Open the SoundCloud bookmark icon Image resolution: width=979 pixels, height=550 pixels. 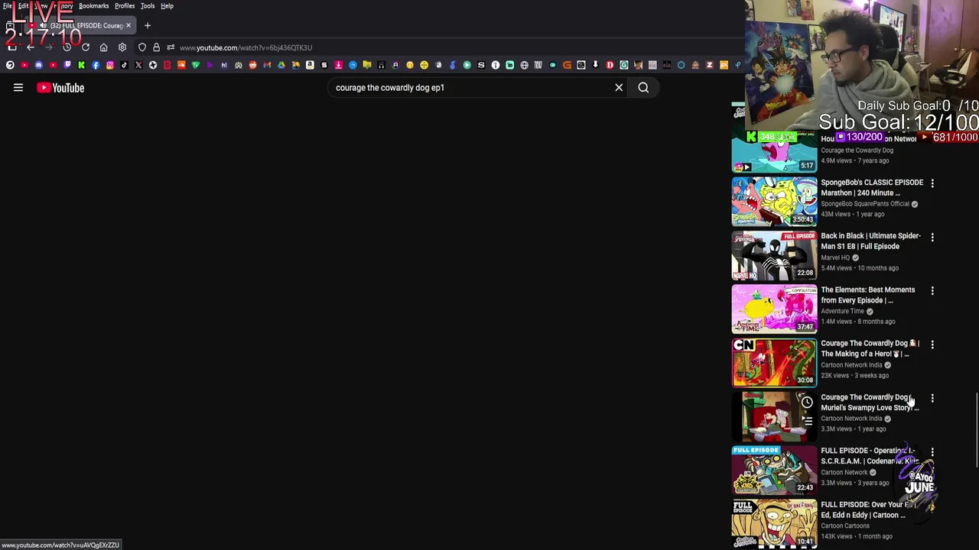[181, 65]
